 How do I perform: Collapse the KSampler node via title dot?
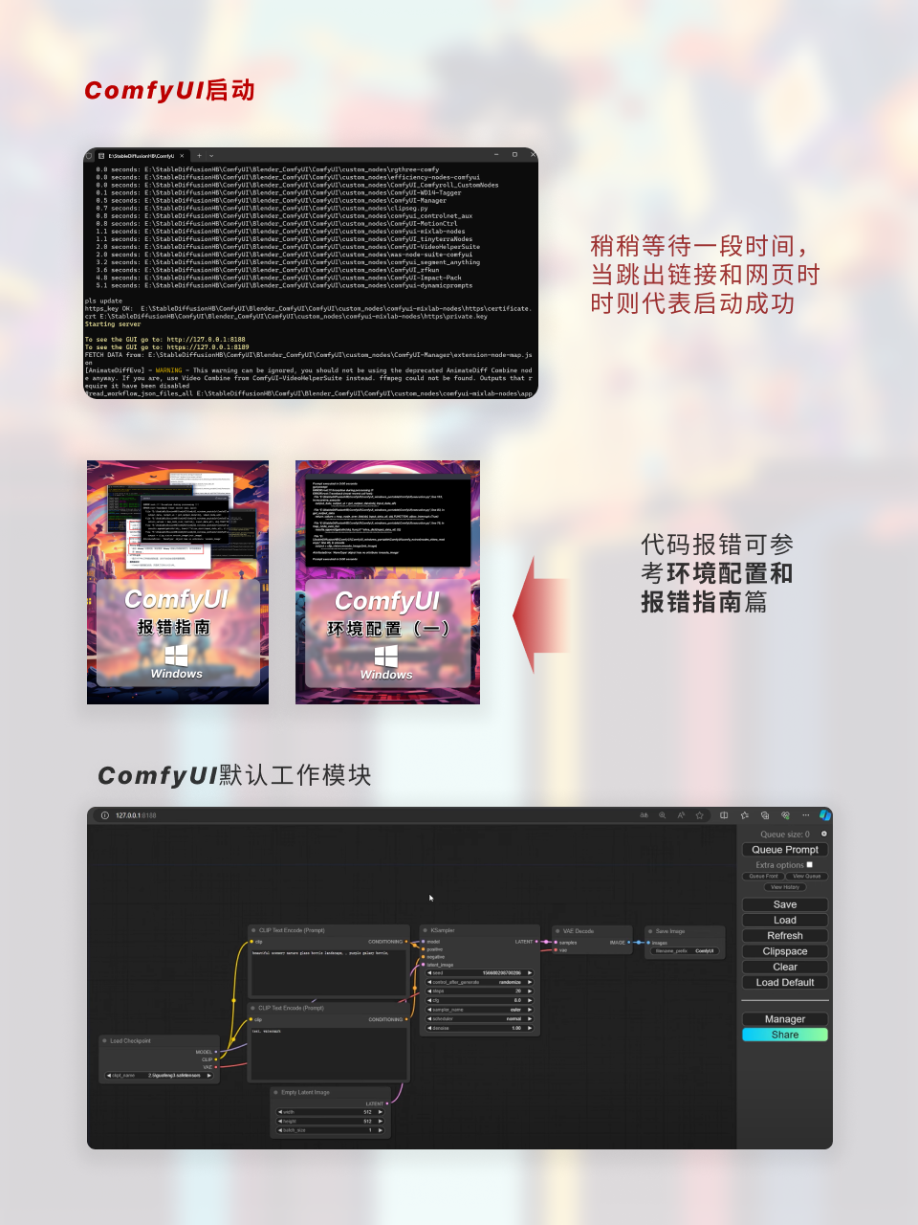(x=426, y=930)
